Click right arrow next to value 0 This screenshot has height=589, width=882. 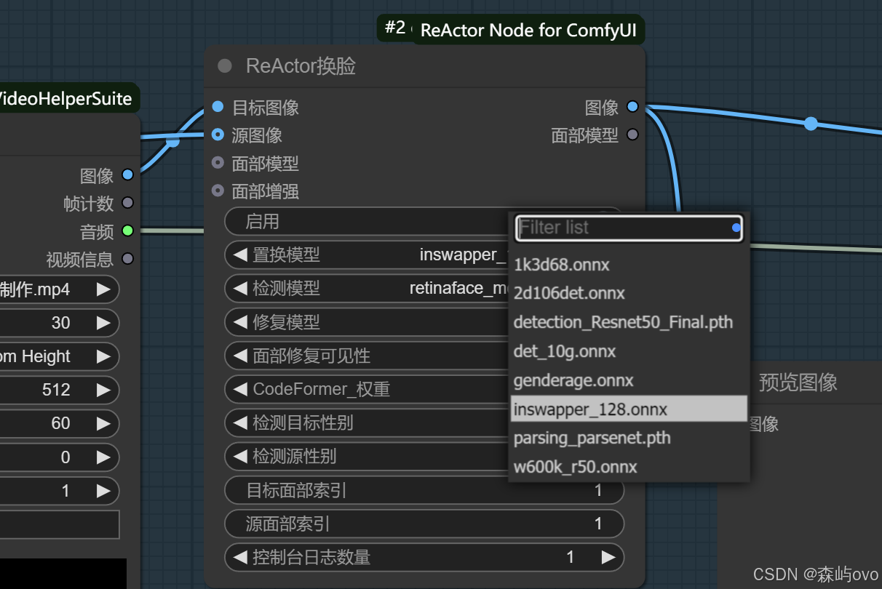(103, 457)
